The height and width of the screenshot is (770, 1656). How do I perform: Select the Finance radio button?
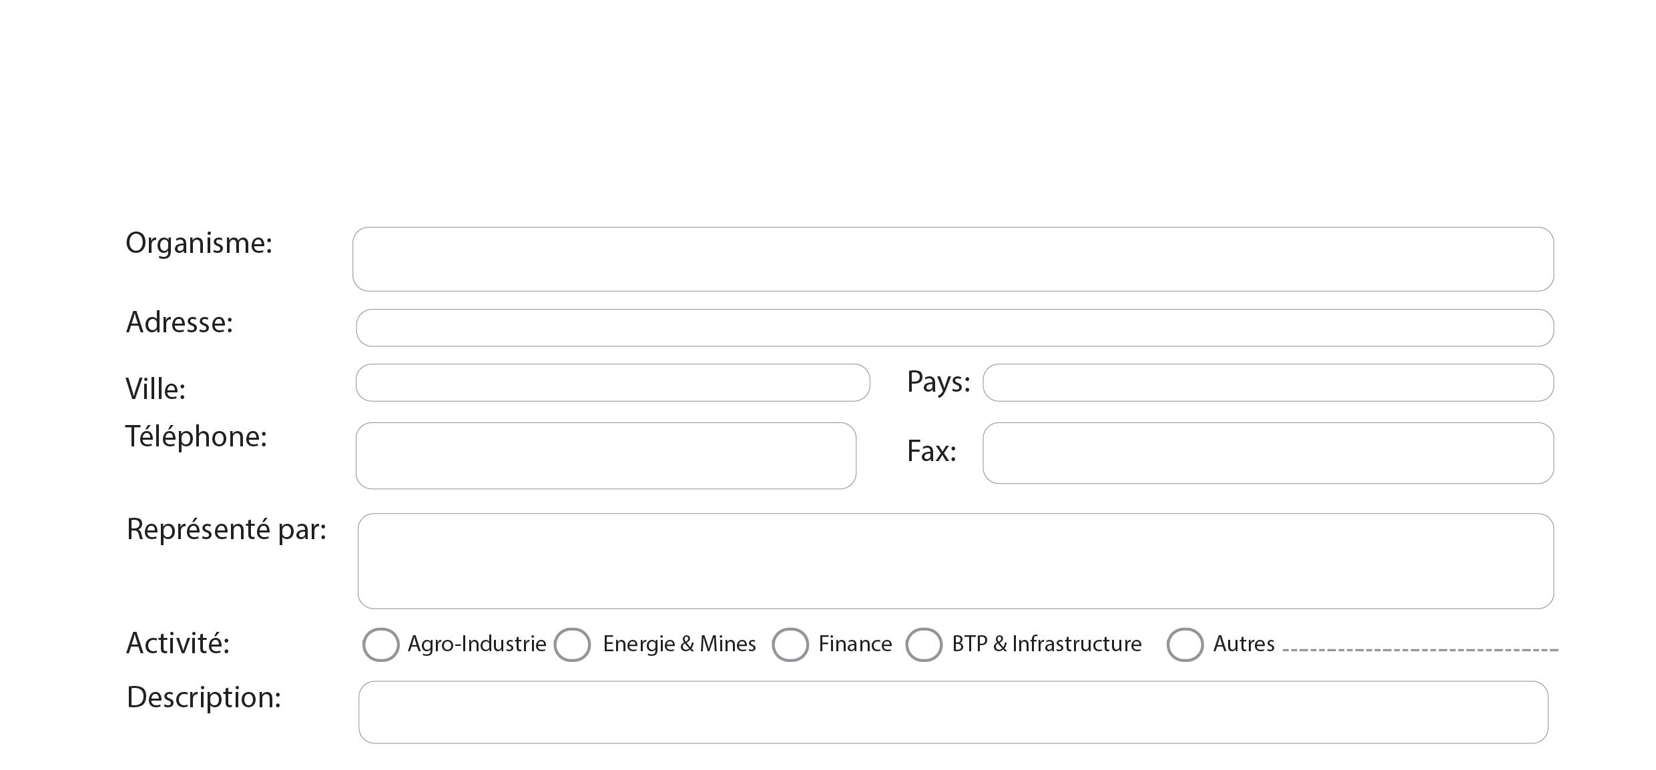click(790, 645)
